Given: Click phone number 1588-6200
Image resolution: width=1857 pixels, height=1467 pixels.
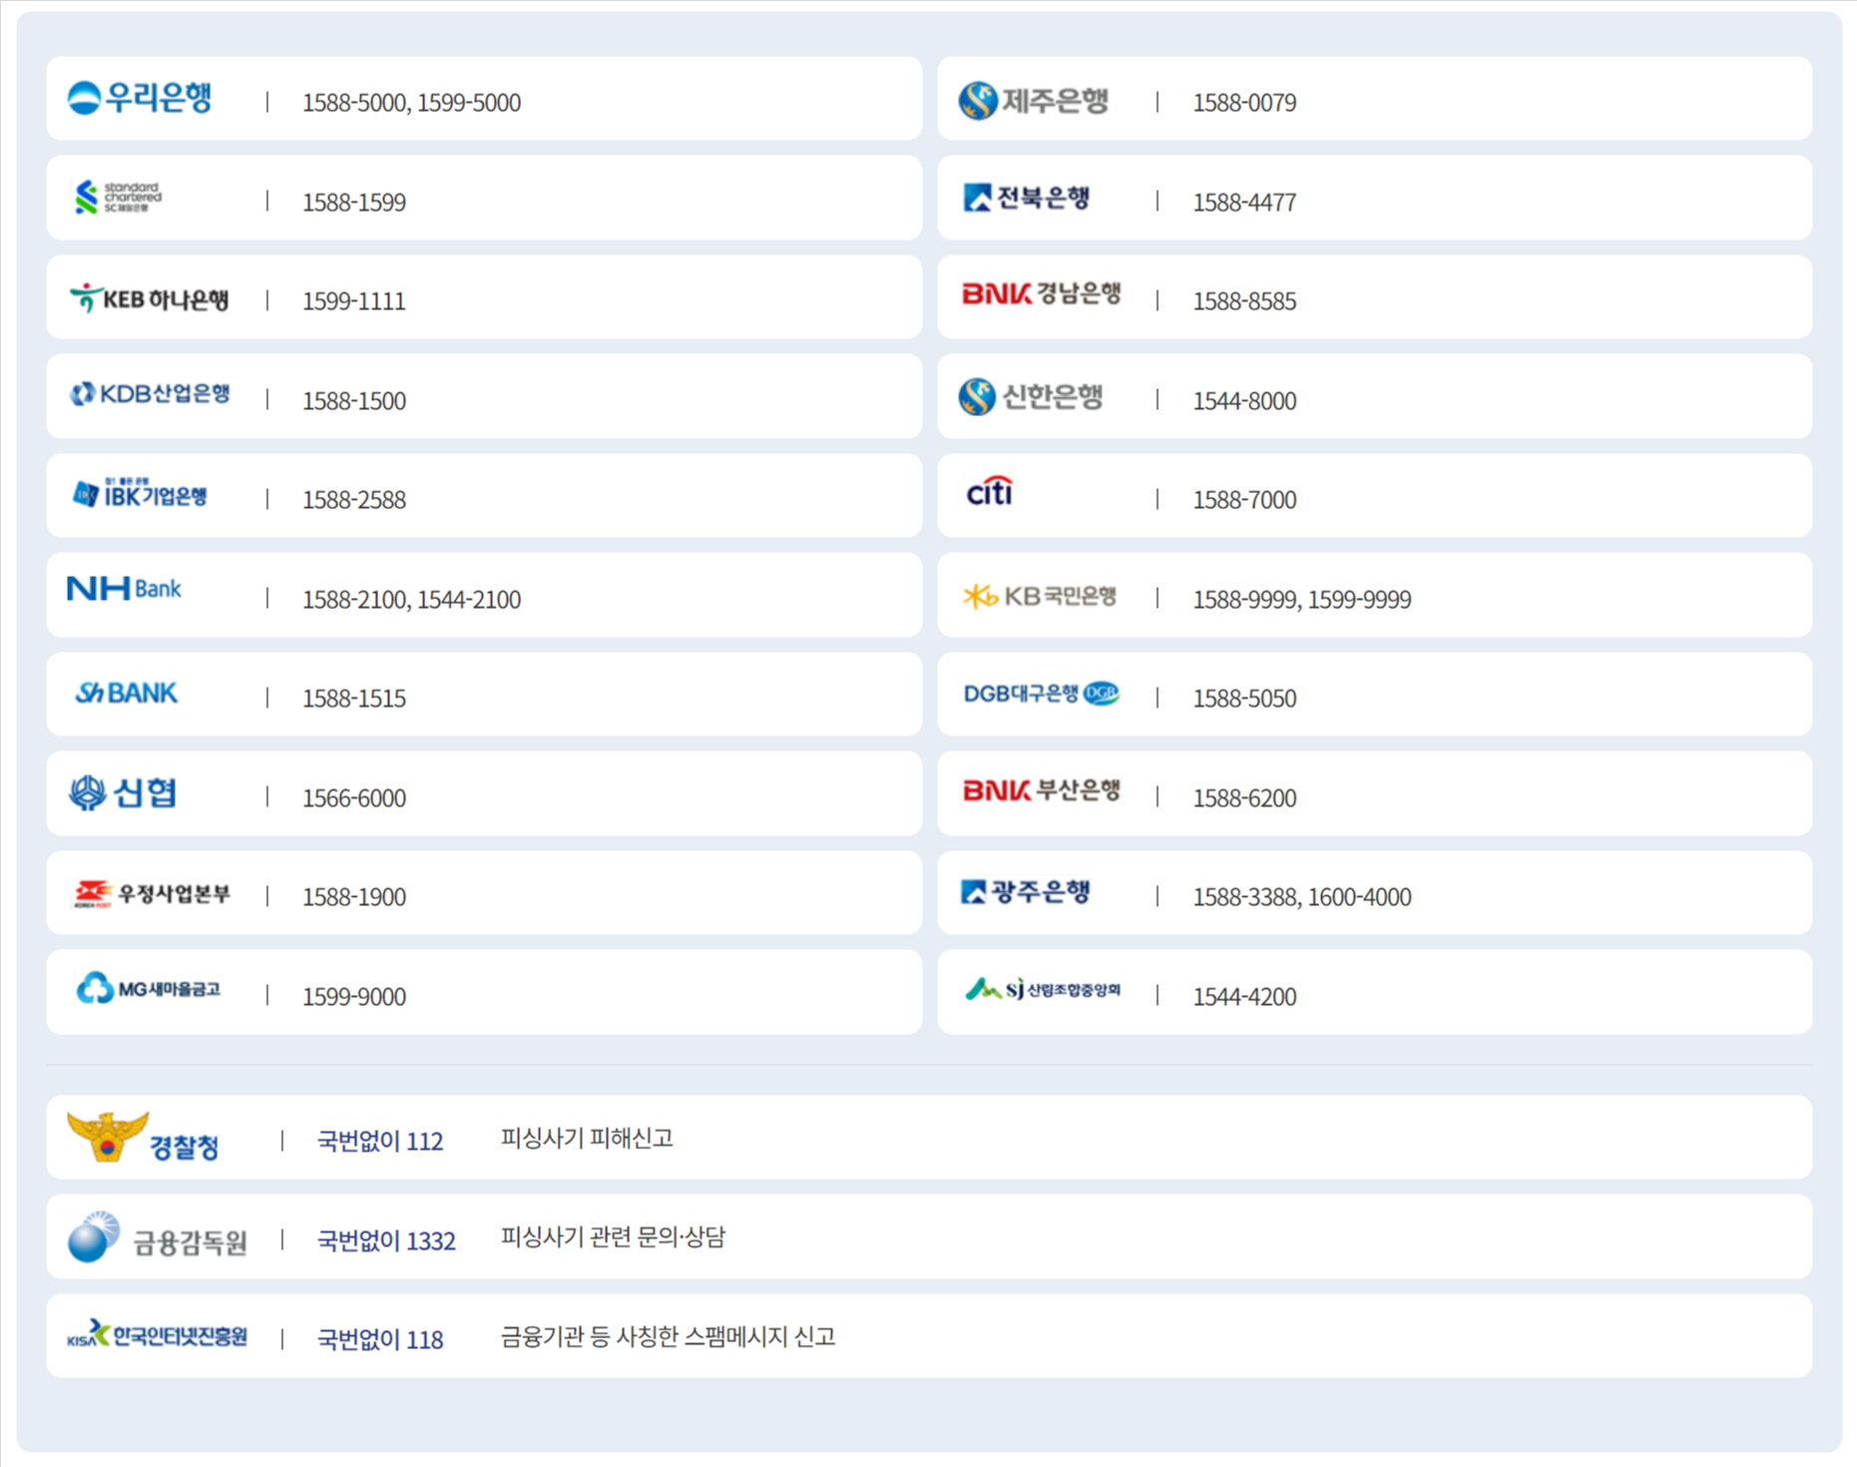Looking at the screenshot, I should tap(1244, 798).
